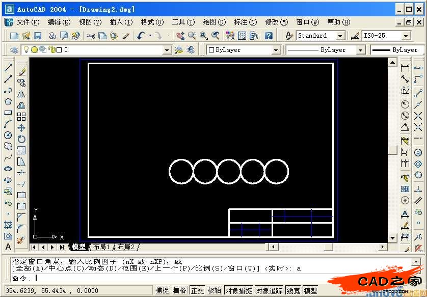Open the Layer Properties Manager icon
The height and width of the screenshot is (297, 427).
point(14,50)
